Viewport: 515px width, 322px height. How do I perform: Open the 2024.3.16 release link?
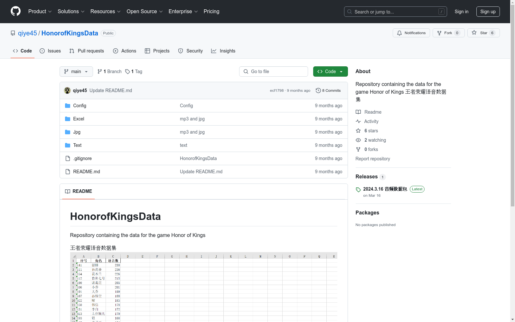[385, 189]
